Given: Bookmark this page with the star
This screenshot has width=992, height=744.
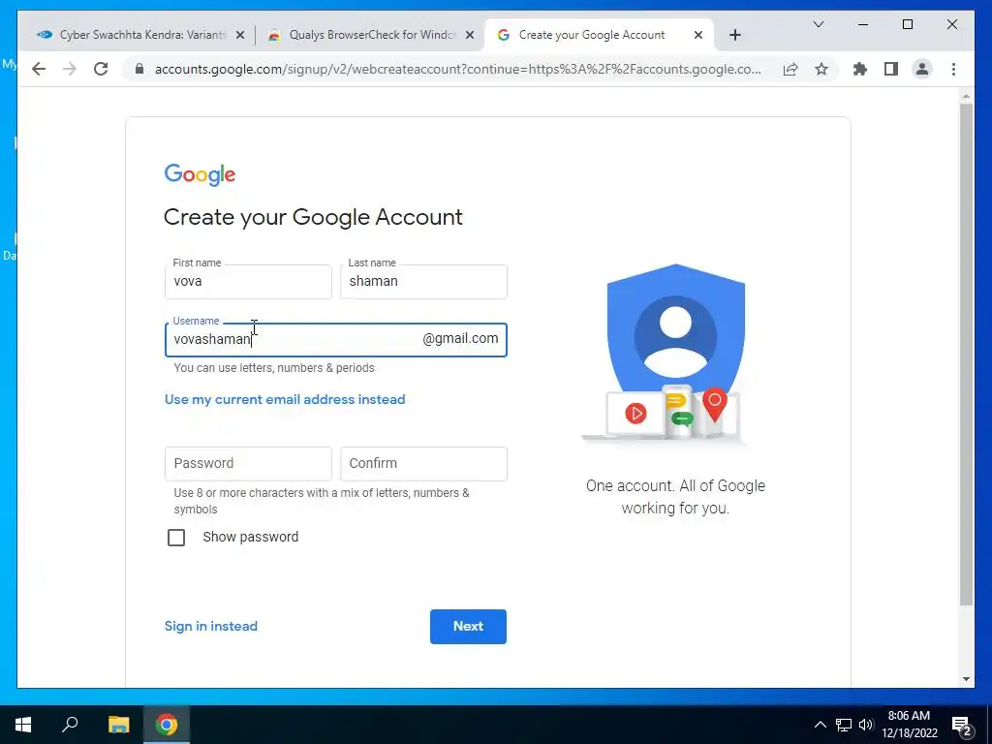Looking at the screenshot, I should pyautogui.click(x=821, y=69).
